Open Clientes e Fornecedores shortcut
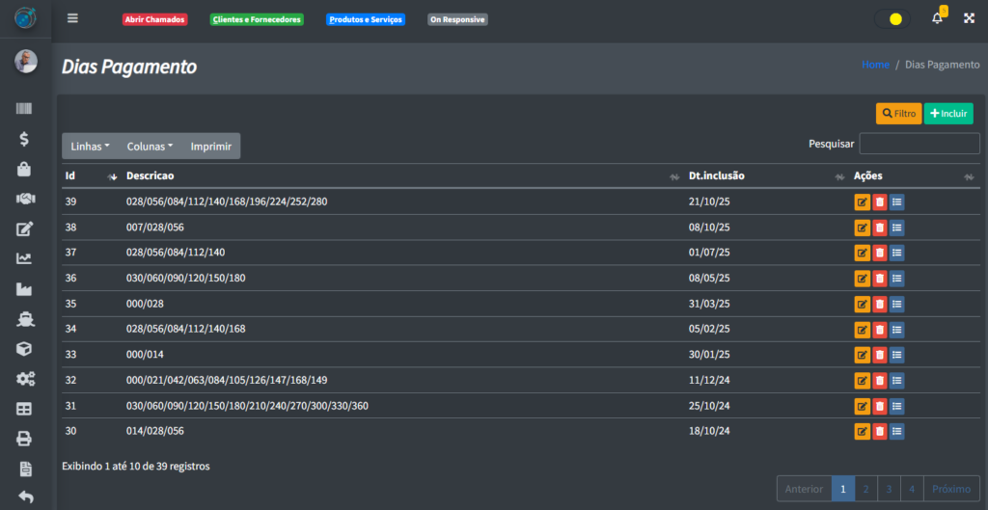Viewport: 988px width, 510px height. (x=257, y=19)
